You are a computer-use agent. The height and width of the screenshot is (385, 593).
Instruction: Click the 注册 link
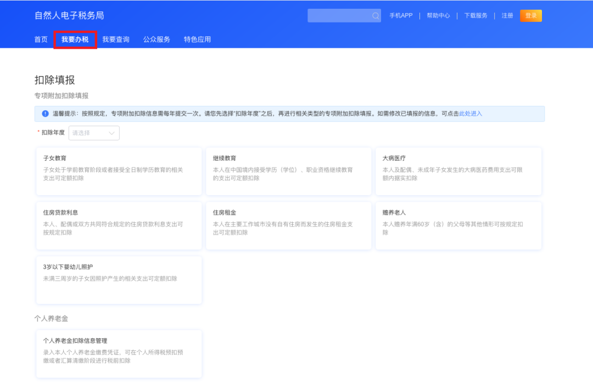[x=507, y=15]
